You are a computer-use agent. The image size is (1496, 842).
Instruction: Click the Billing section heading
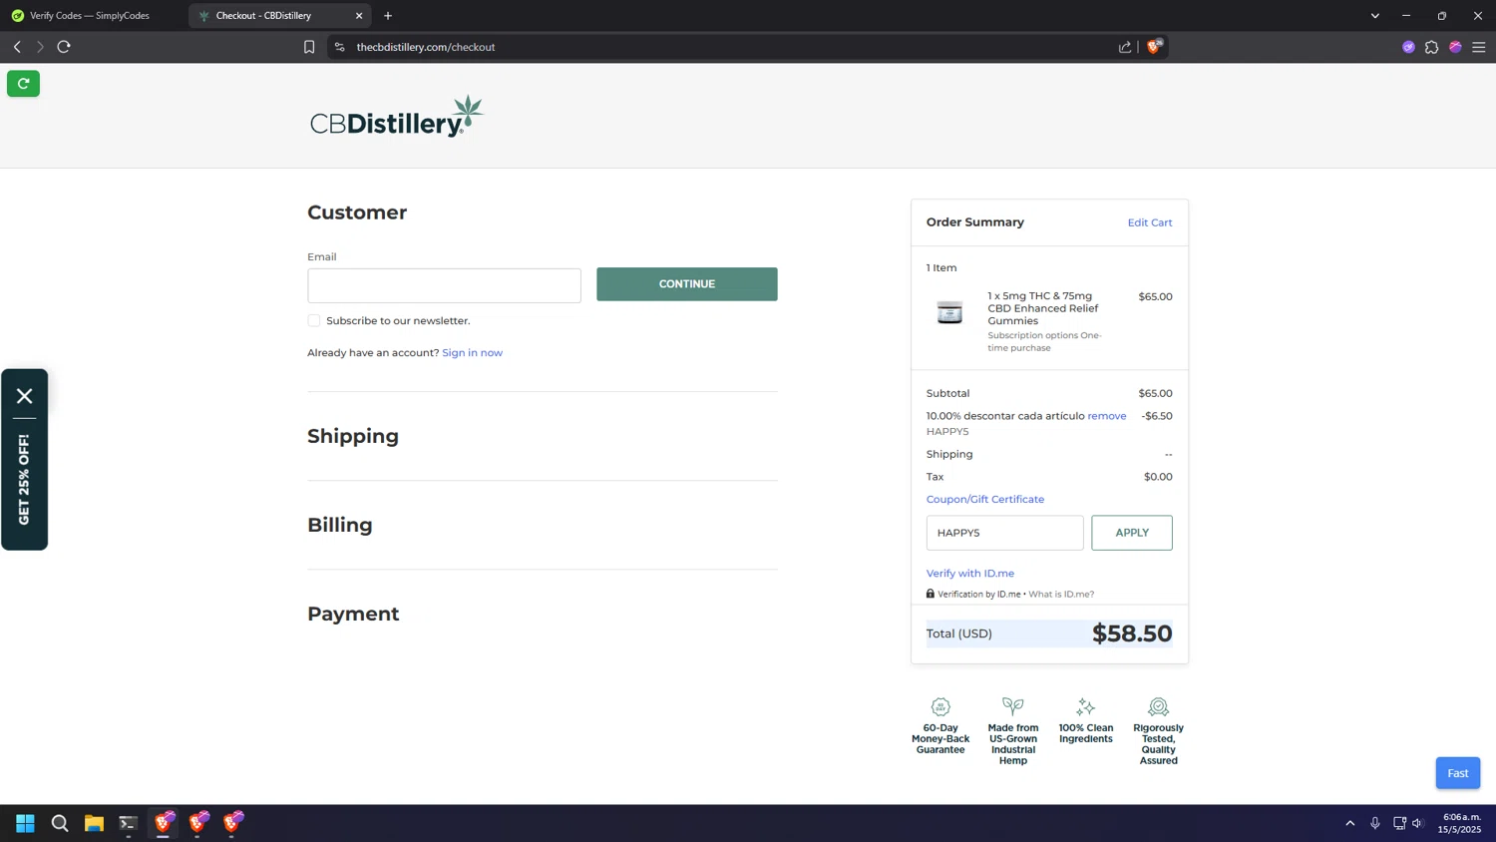(340, 525)
